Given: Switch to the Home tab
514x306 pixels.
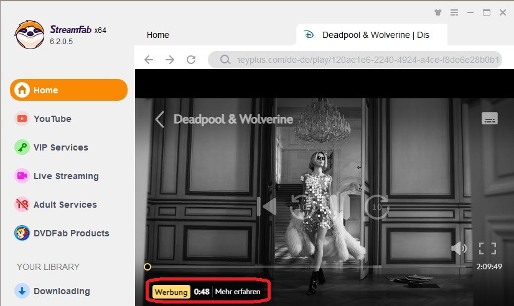Looking at the screenshot, I should 158,35.
